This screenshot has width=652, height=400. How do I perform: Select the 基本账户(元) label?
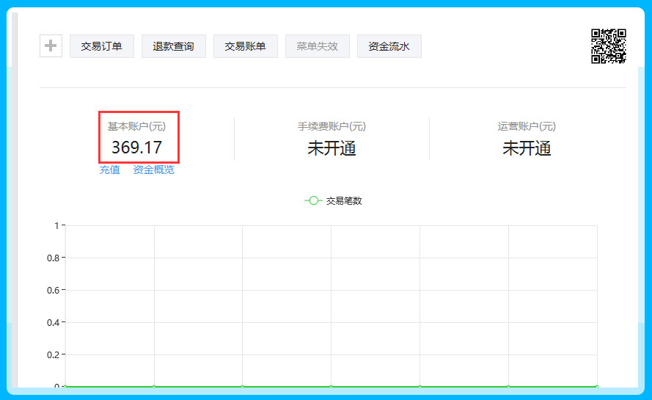point(136,126)
